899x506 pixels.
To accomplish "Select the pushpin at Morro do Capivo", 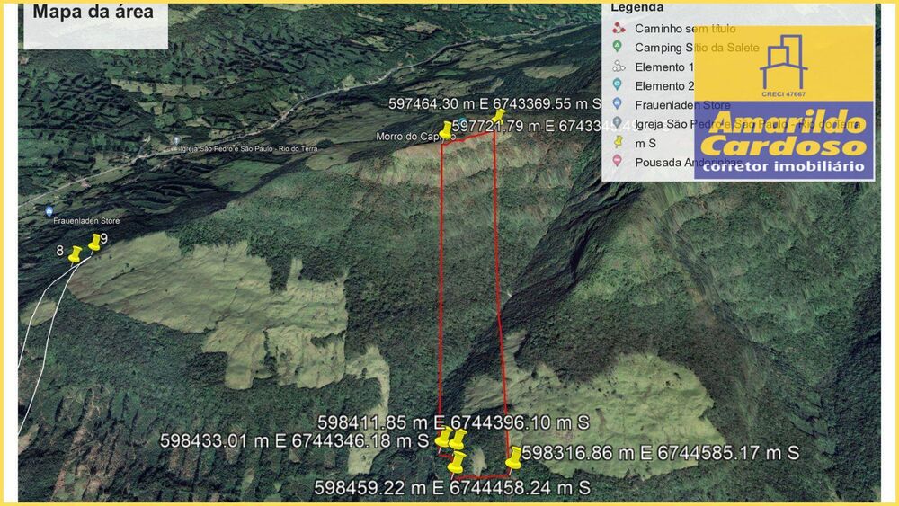I will pos(446,130).
